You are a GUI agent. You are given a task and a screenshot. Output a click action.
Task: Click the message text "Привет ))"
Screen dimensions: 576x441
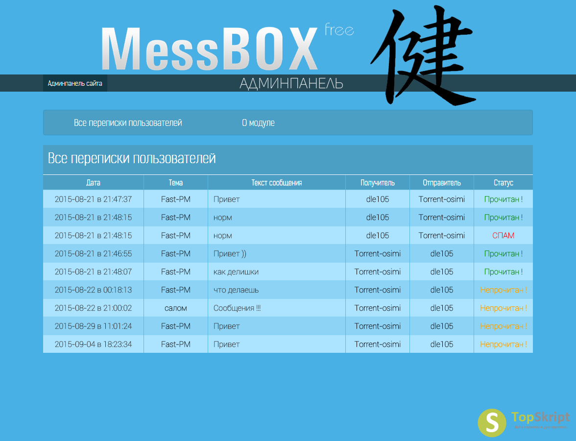[x=230, y=254]
